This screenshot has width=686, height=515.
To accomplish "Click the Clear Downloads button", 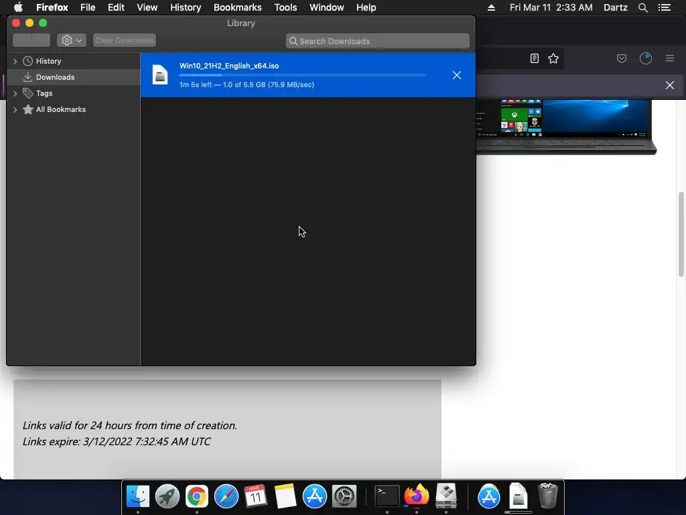I will point(125,40).
